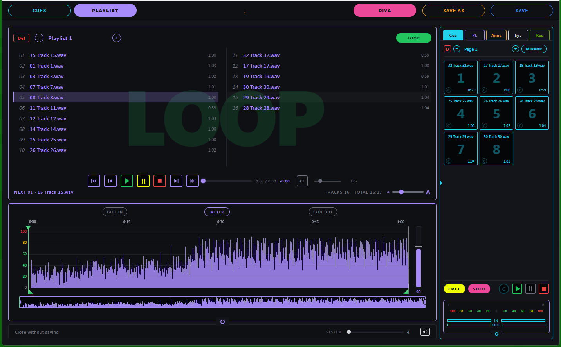Click the red D icon beside Page 1

pyautogui.click(x=447, y=49)
